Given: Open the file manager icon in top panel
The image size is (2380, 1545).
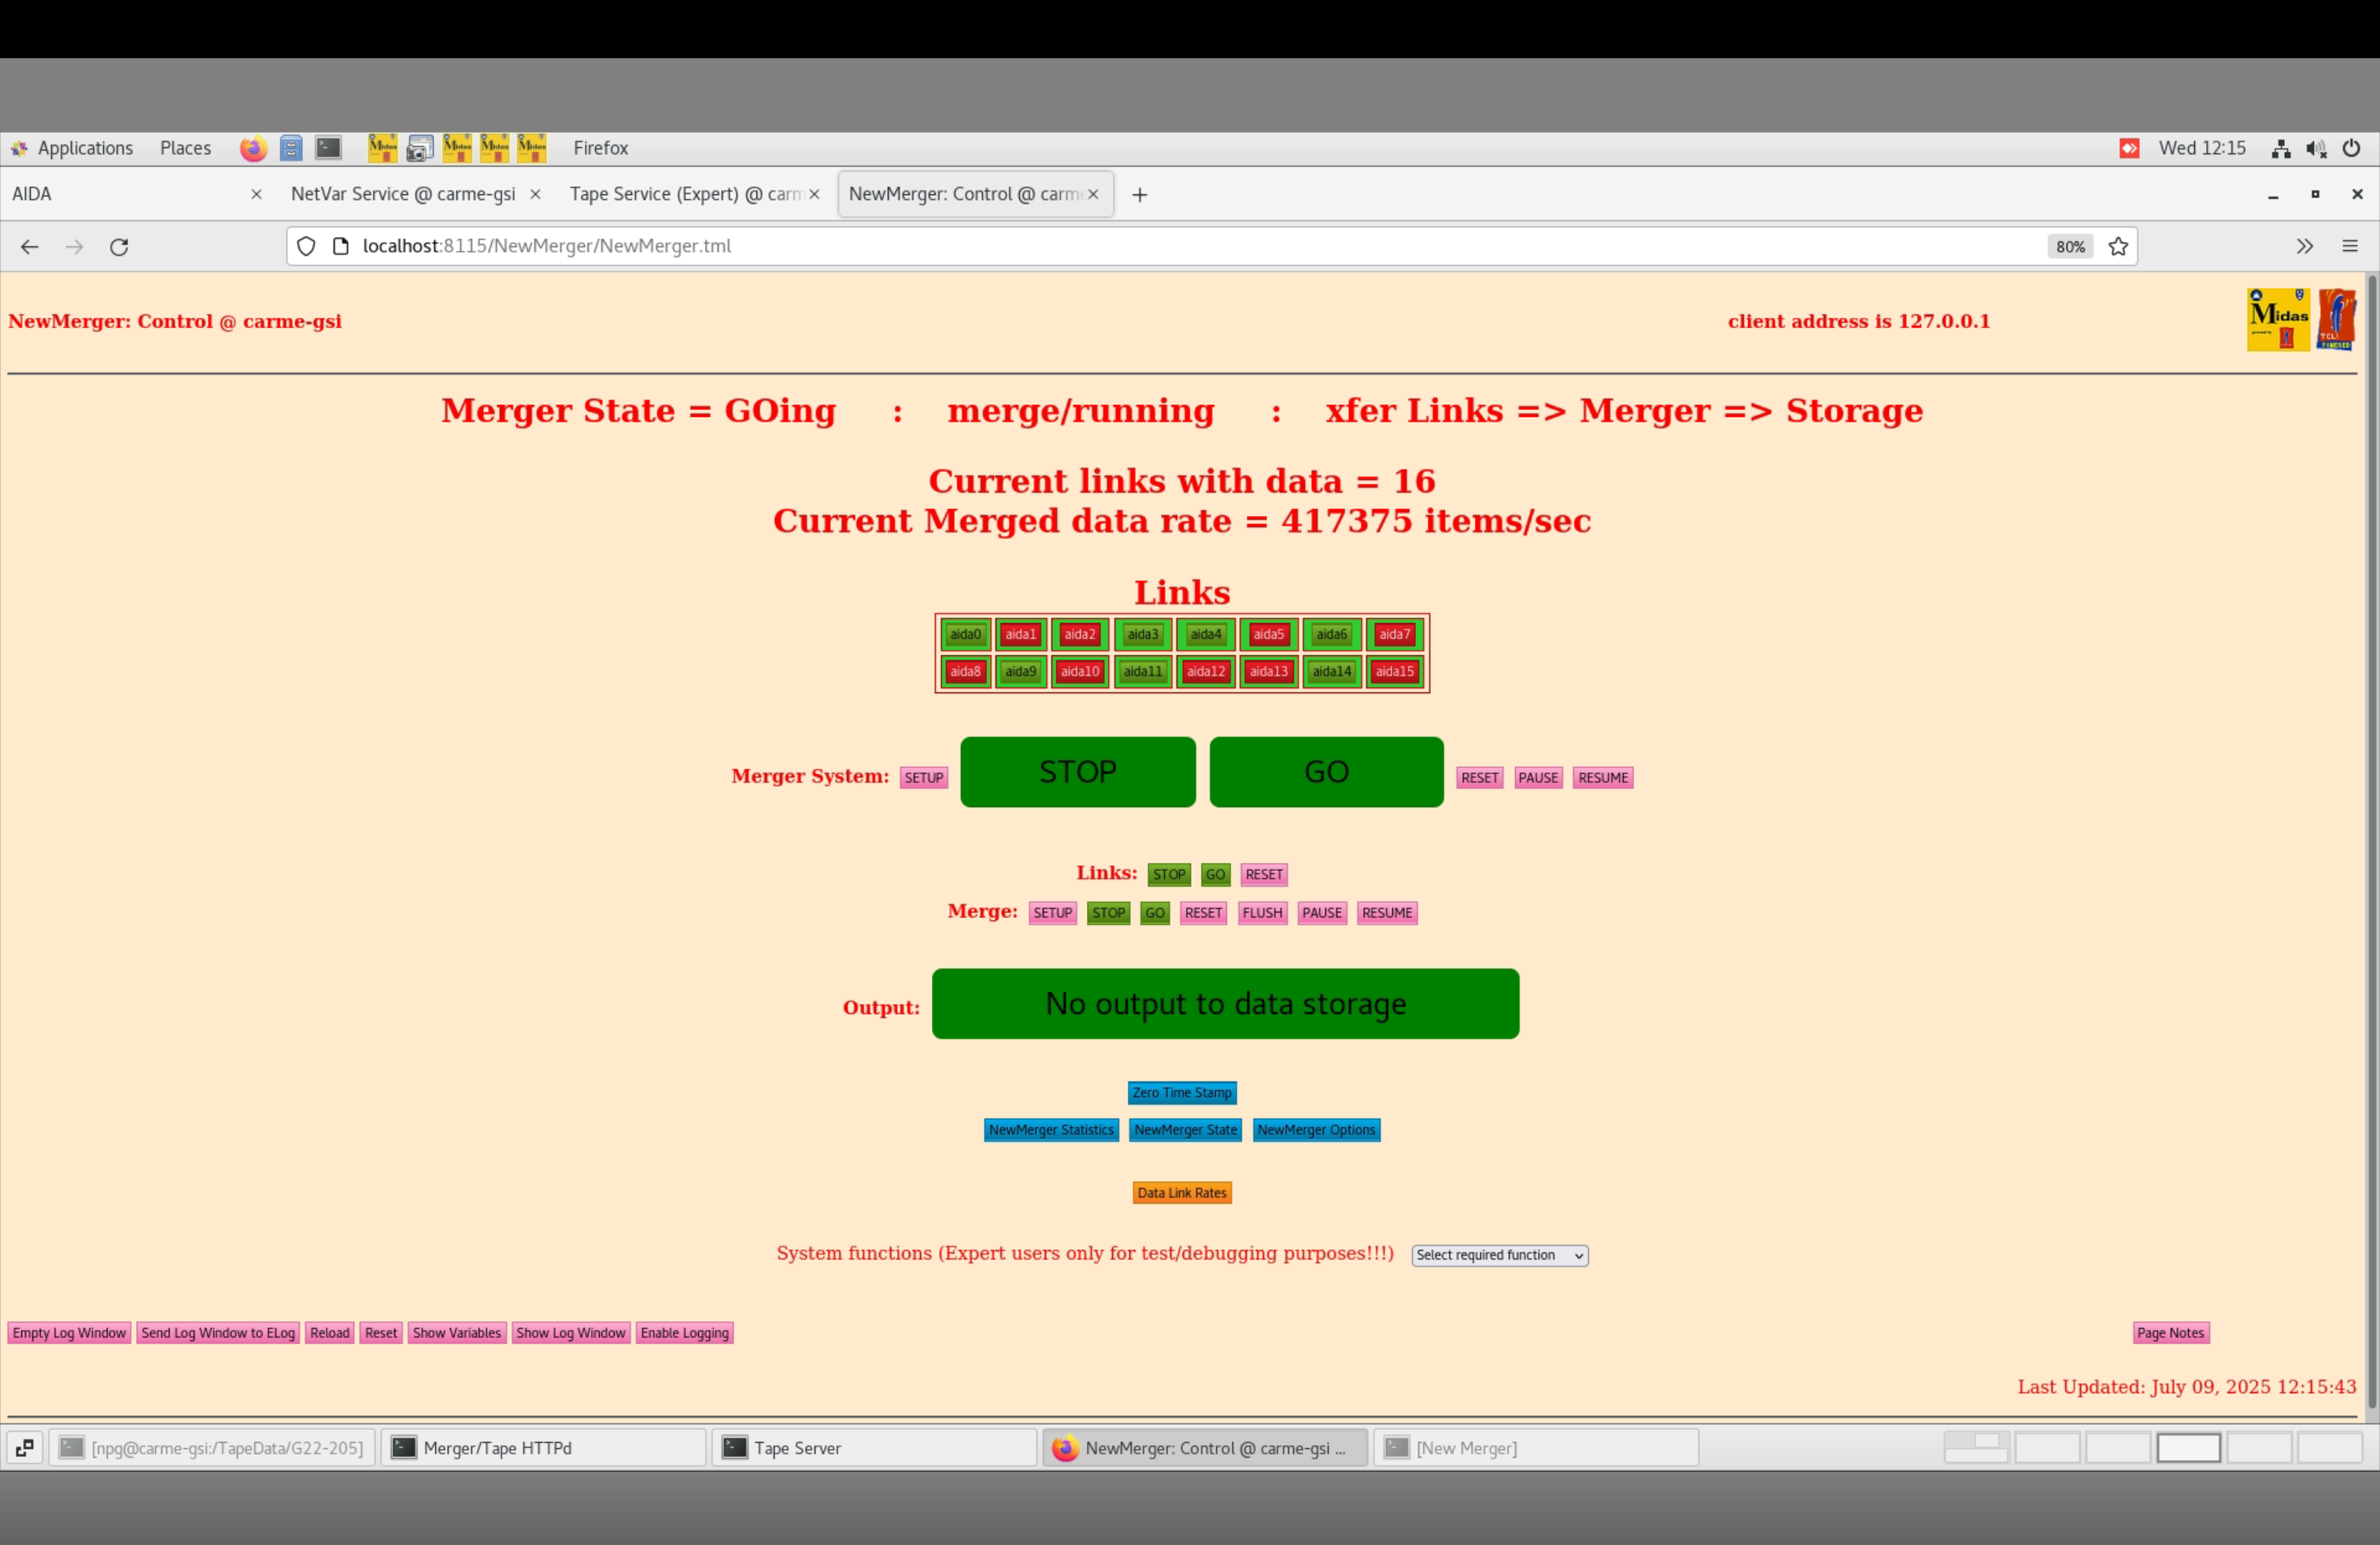Looking at the screenshot, I should point(291,148).
